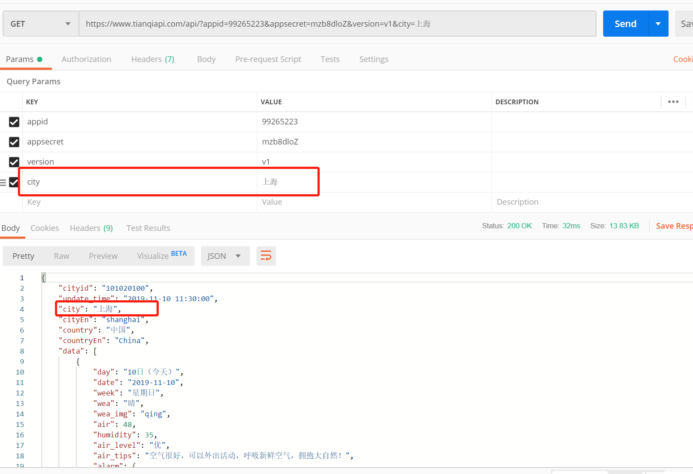
Task: Open the GET method dropdown
Action: pyautogui.click(x=41, y=24)
